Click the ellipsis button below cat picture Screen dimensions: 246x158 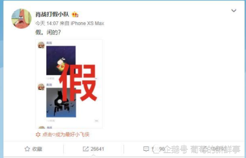(x=96, y=121)
